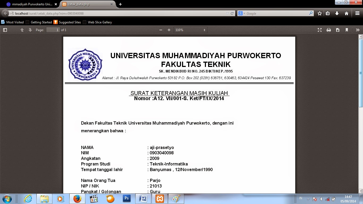This screenshot has height=204, width=363.
Task: Open the Windows Start menu
Action: click(7, 199)
